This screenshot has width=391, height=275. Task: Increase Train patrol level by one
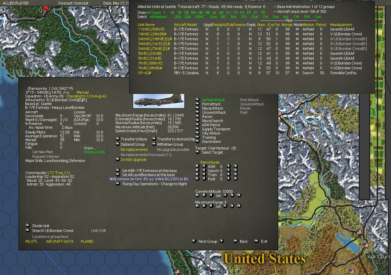point(228,175)
